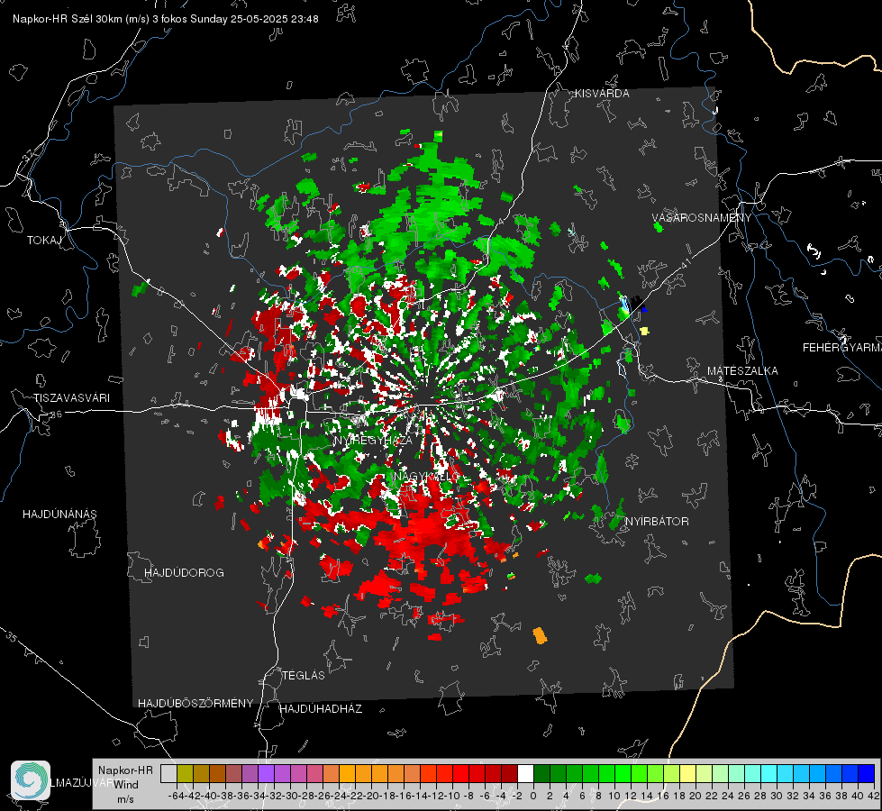The image size is (882, 811).
Task: Click the orange echo patch near Téglás
Action: coord(540,636)
